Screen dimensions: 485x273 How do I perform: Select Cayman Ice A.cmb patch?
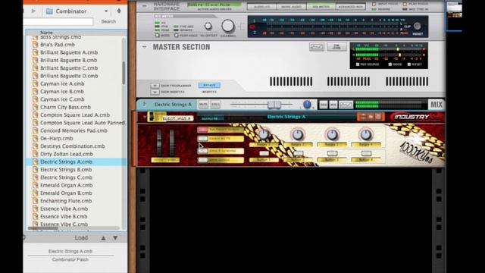62,83
